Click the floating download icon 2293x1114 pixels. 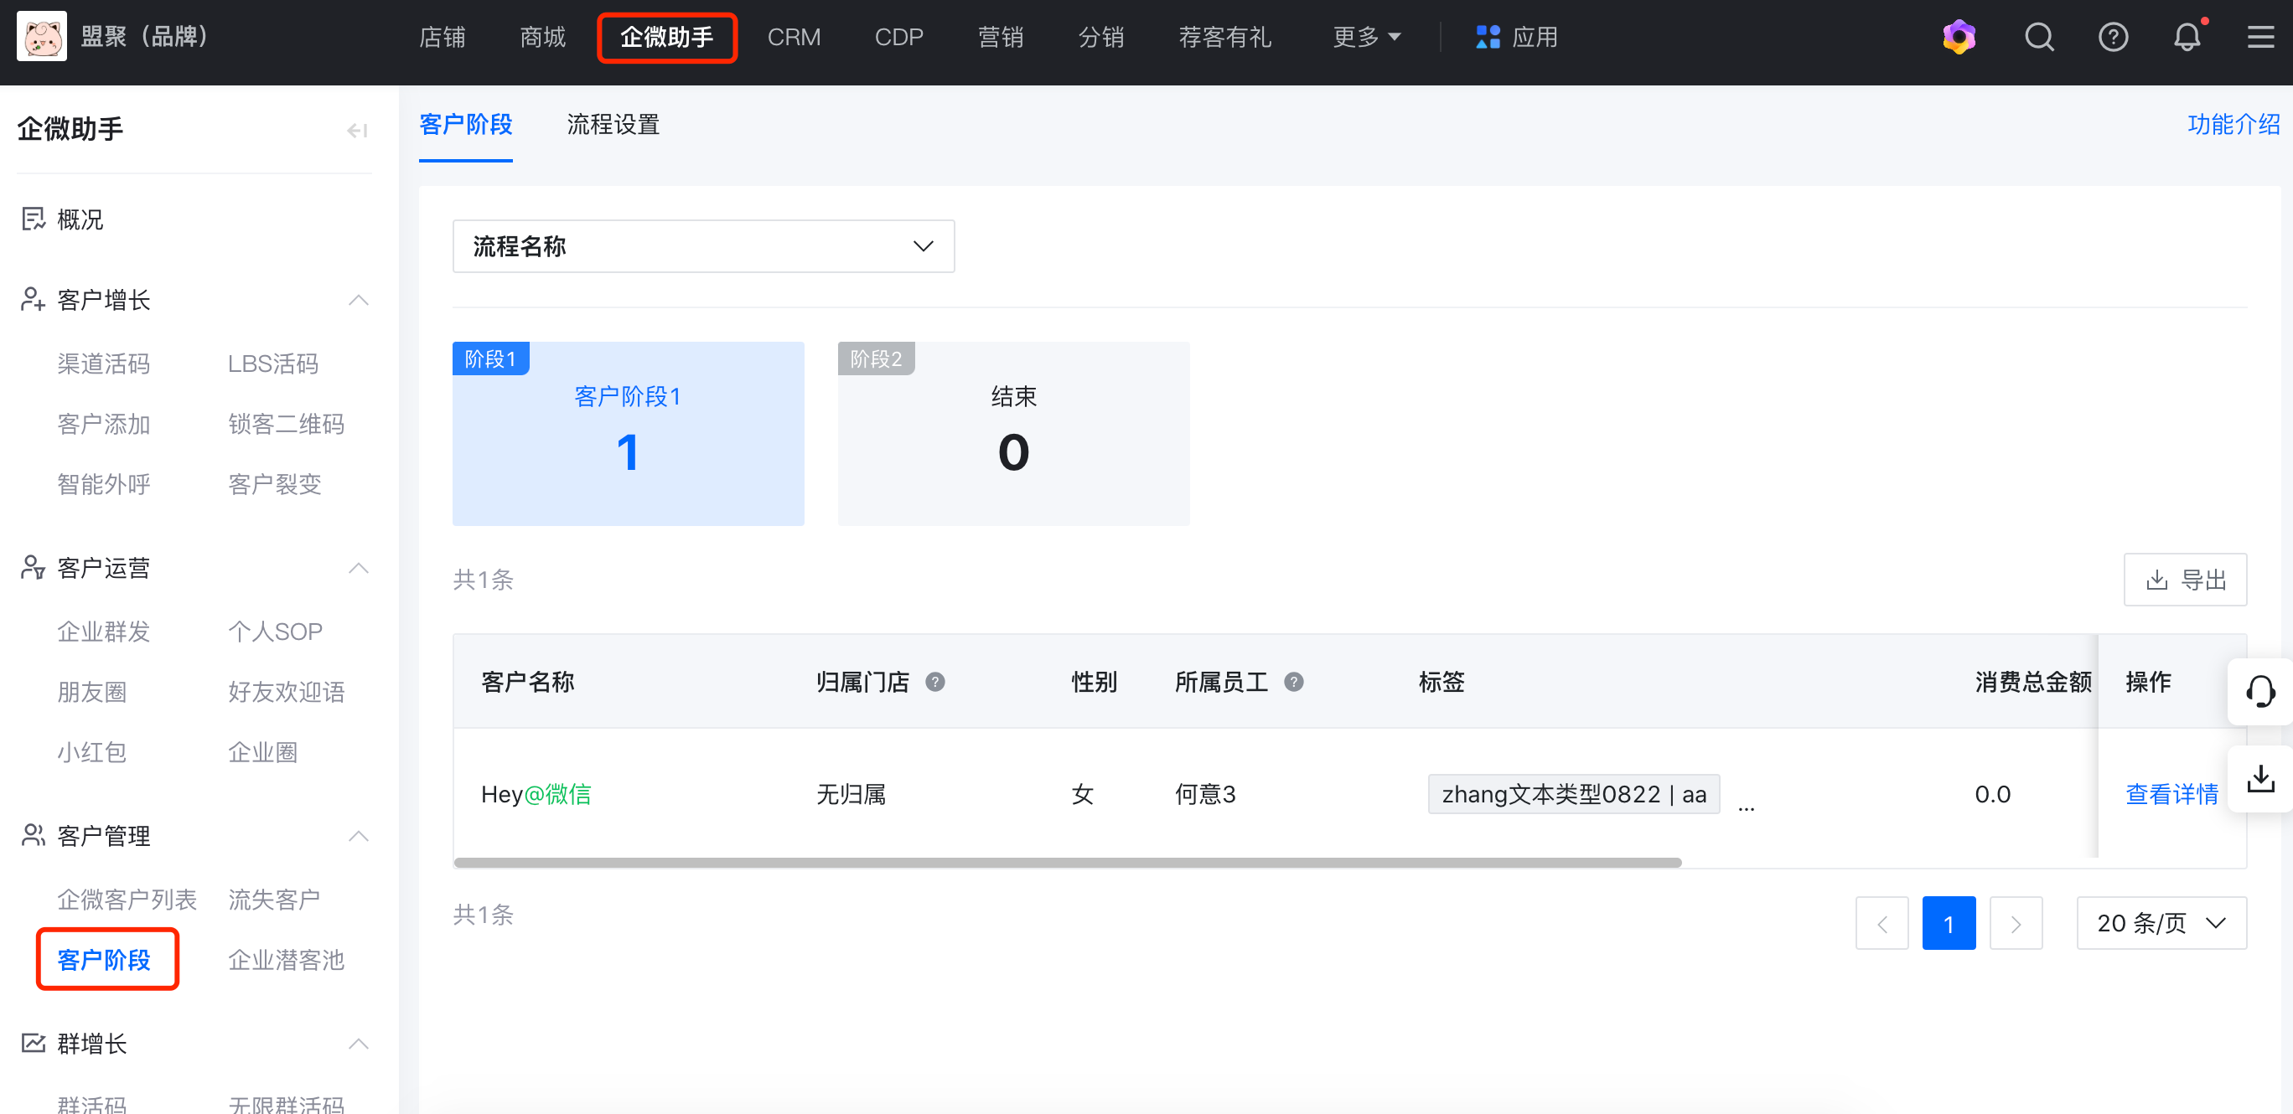click(x=2259, y=779)
